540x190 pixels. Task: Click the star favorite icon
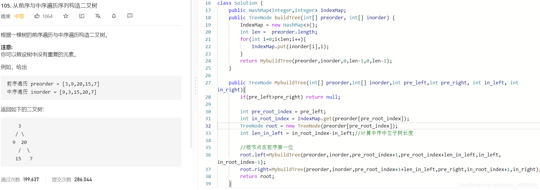(x=66, y=16)
